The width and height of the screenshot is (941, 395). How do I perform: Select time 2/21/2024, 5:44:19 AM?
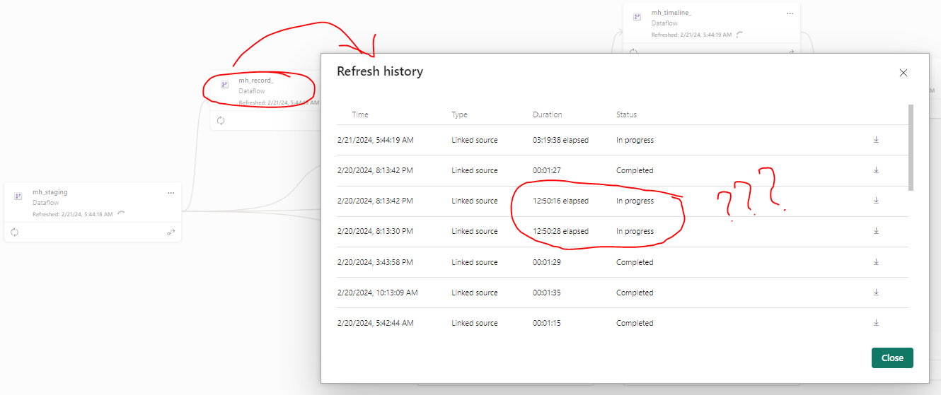click(376, 140)
